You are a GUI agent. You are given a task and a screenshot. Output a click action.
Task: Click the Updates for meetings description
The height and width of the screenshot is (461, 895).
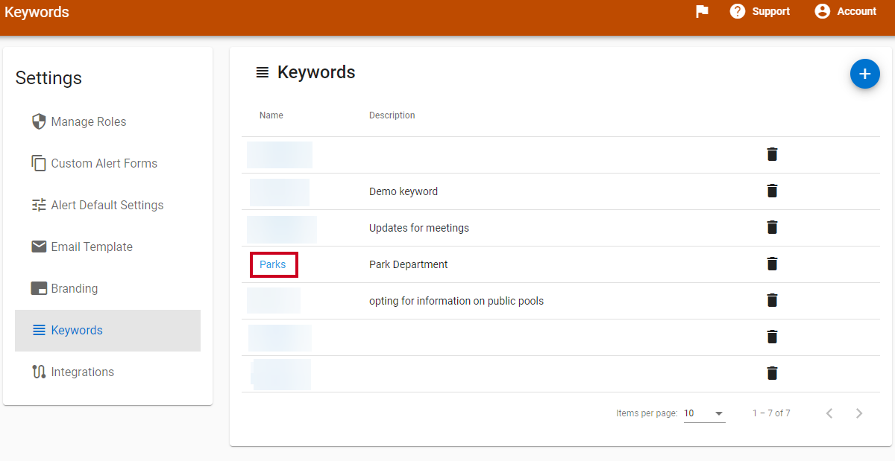point(419,228)
